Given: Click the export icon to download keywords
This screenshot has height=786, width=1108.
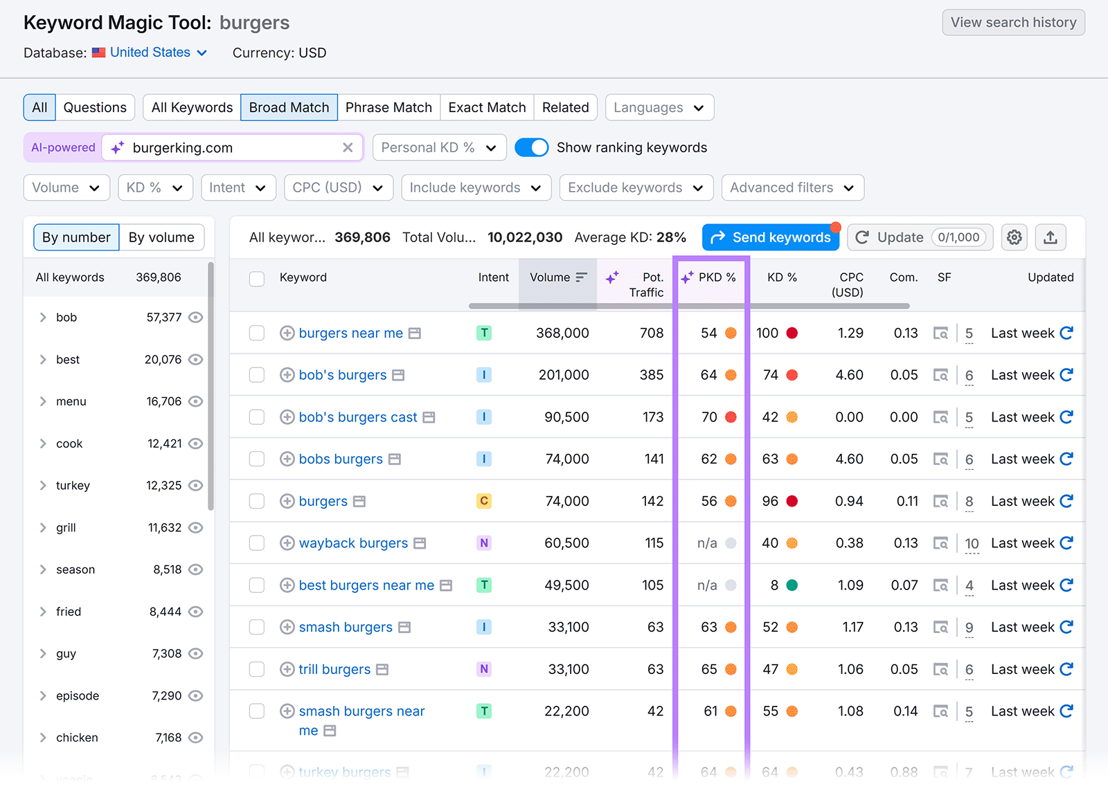Looking at the screenshot, I should (1051, 237).
